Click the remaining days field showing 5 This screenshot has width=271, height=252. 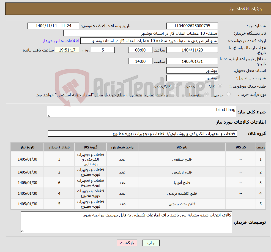tap(103, 50)
